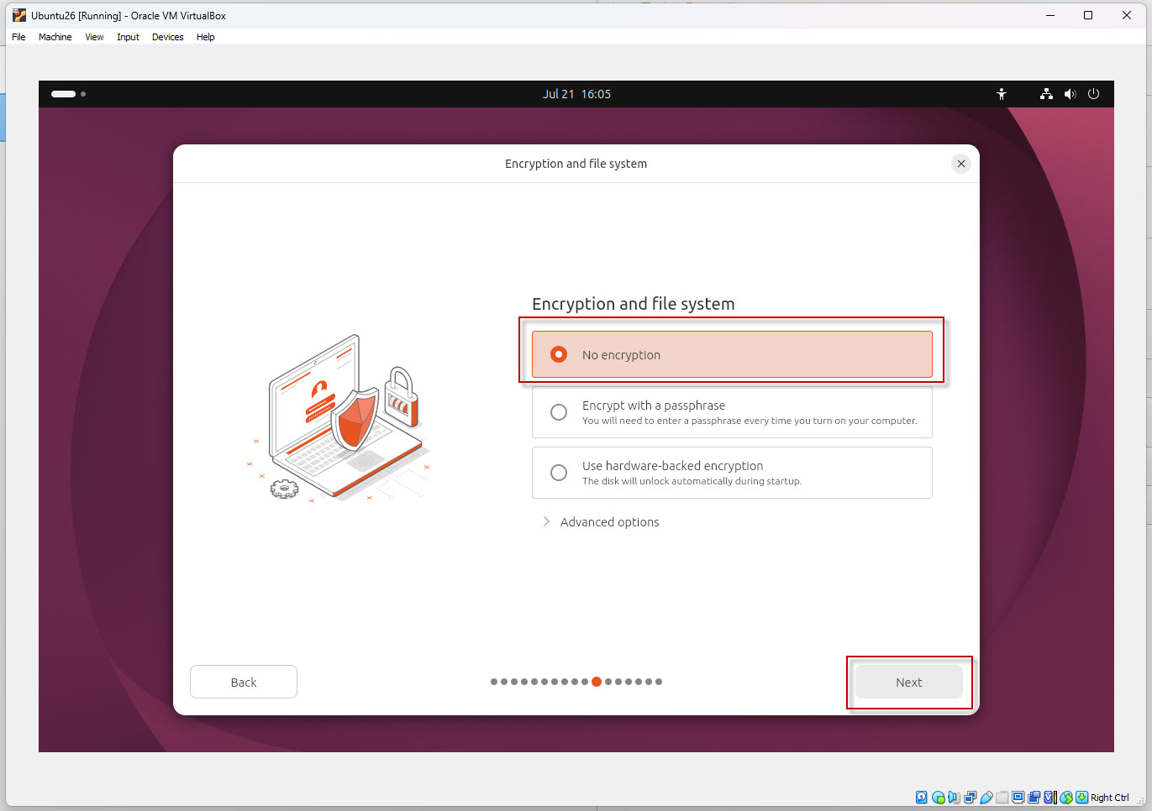Click the display settings status icon

click(1018, 798)
